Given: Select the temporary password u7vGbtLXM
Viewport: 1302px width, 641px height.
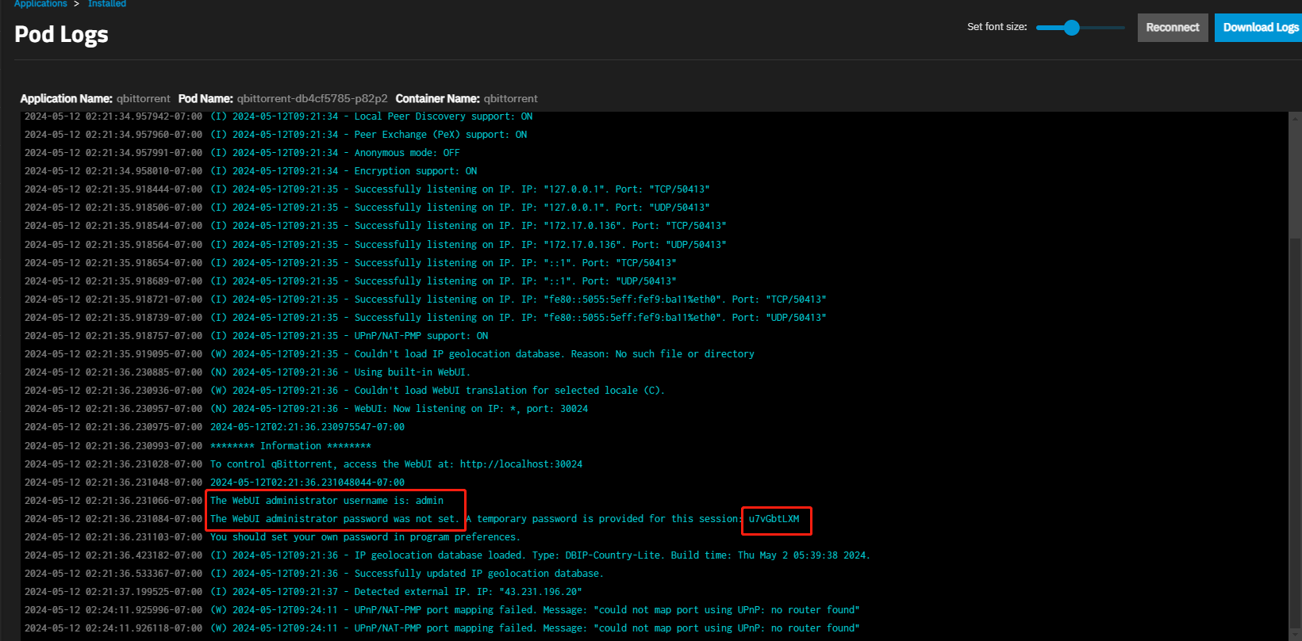Looking at the screenshot, I should (774, 519).
